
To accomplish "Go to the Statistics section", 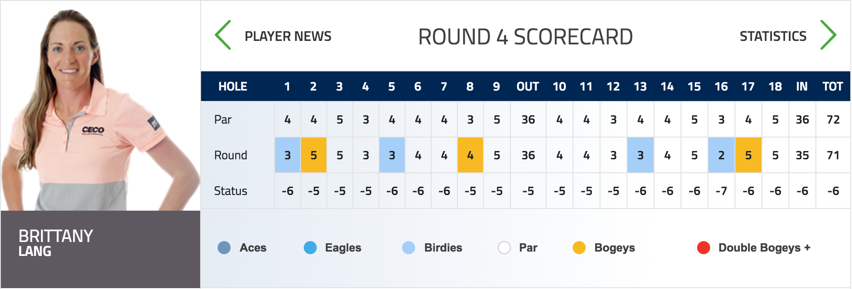I will click(x=773, y=36).
